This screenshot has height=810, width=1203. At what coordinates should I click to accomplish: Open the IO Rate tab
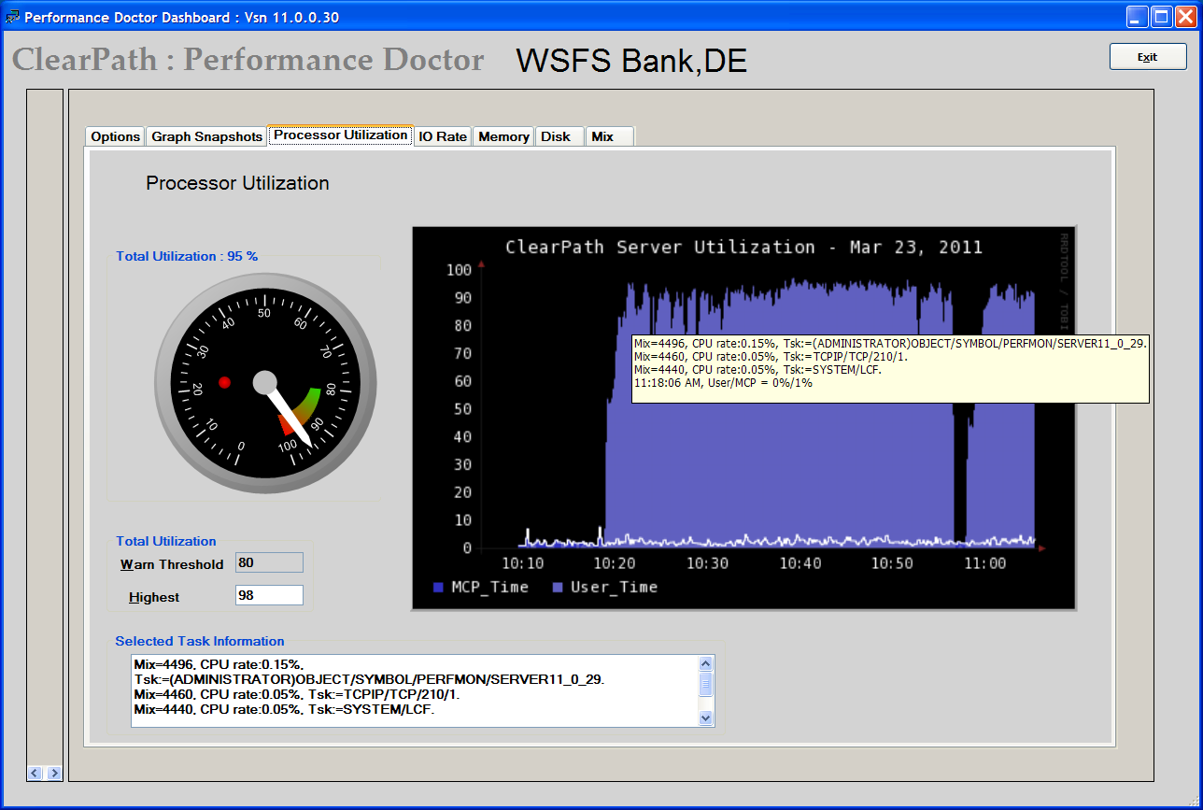click(x=443, y=136)
